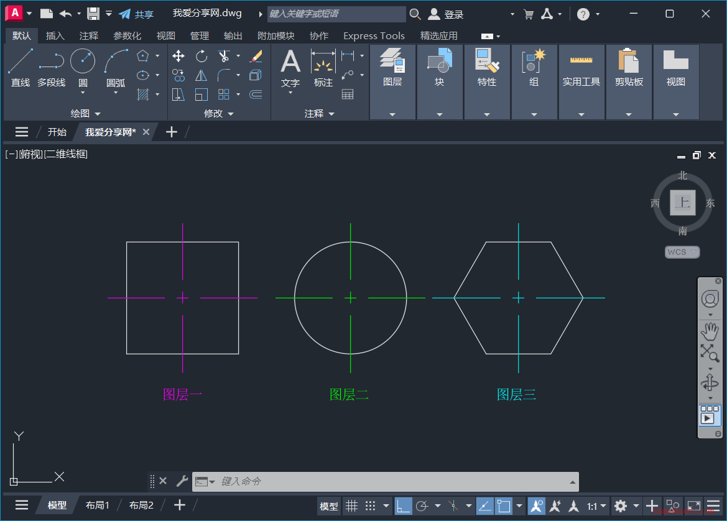
Task: Toggle snap mode dots in status bar
Action: coord(371,505)
